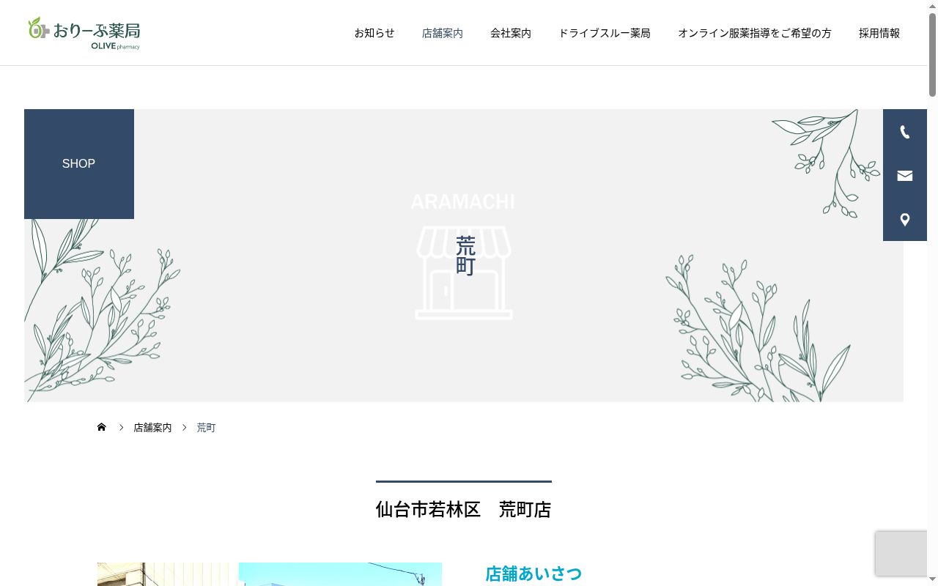This screenshot has height=586, width=938.
Task: Click the ARAMACHI banner title
Action: 463,201
